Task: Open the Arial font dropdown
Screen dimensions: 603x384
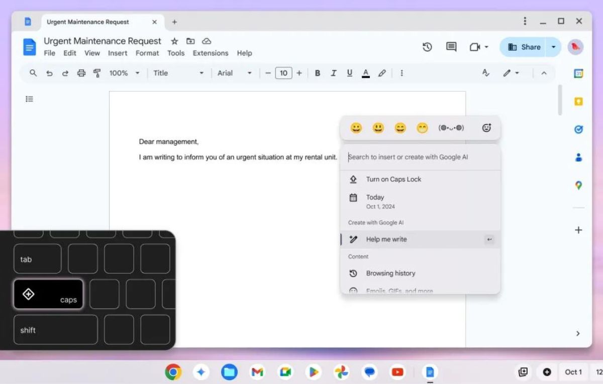Action: pyautogui.click(x=234, y=73)
